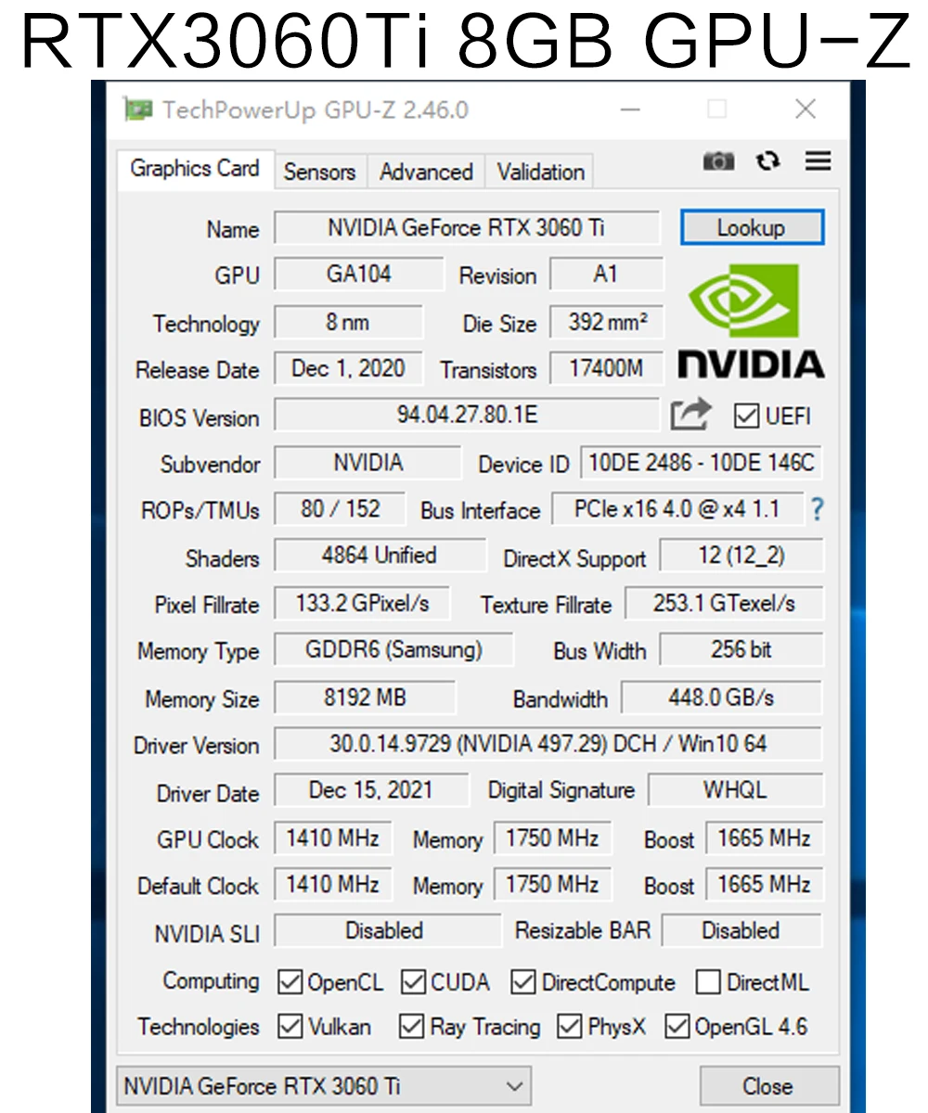This screenshot has height=1113, width=928.
Task: Enable the DirectML checkbox
Action: tap(708, 982)
